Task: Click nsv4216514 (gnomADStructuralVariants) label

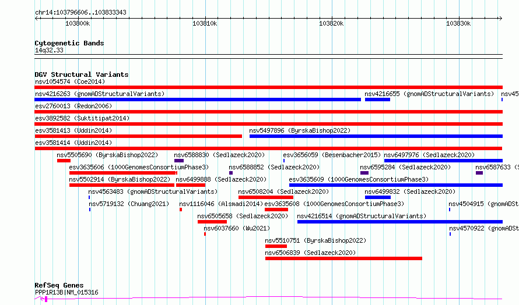Action: click(x=362, y=216)
